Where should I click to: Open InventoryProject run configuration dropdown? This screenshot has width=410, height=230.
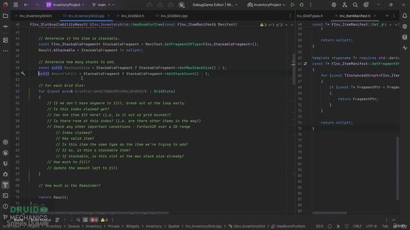tap(266, 4)
